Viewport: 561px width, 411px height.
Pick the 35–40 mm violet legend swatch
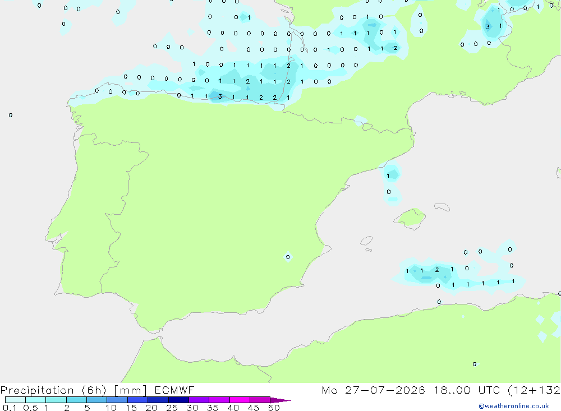click(x=219, y=400)
